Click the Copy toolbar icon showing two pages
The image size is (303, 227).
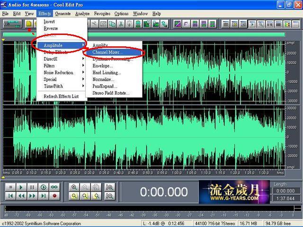click(112, 24)
